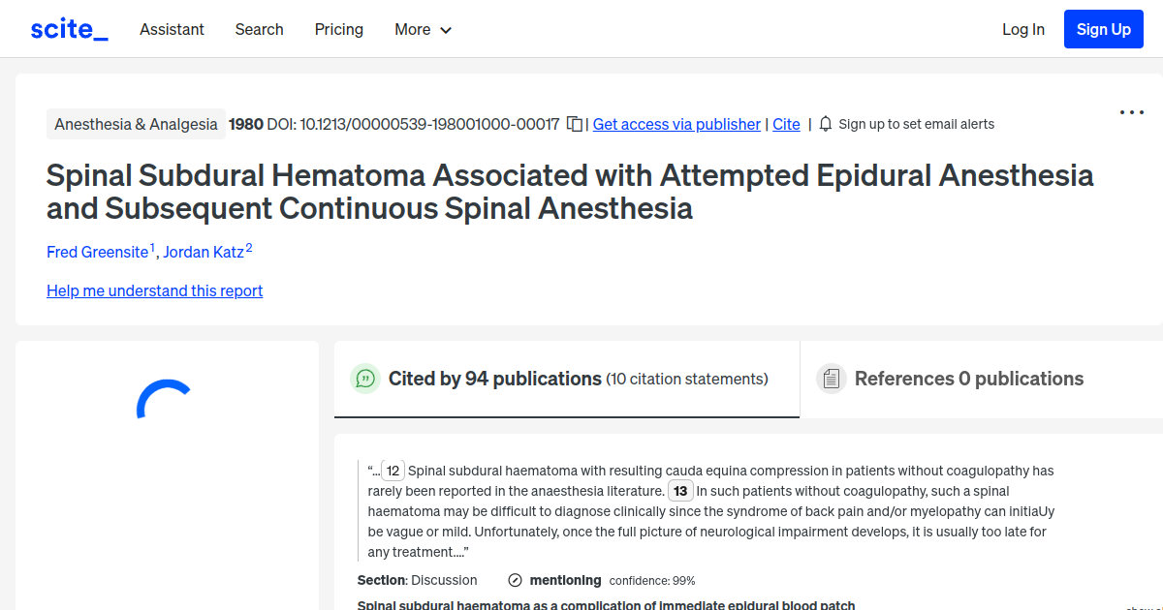Select author Fred Greensite
The image size is (1163, 610).
97,252
